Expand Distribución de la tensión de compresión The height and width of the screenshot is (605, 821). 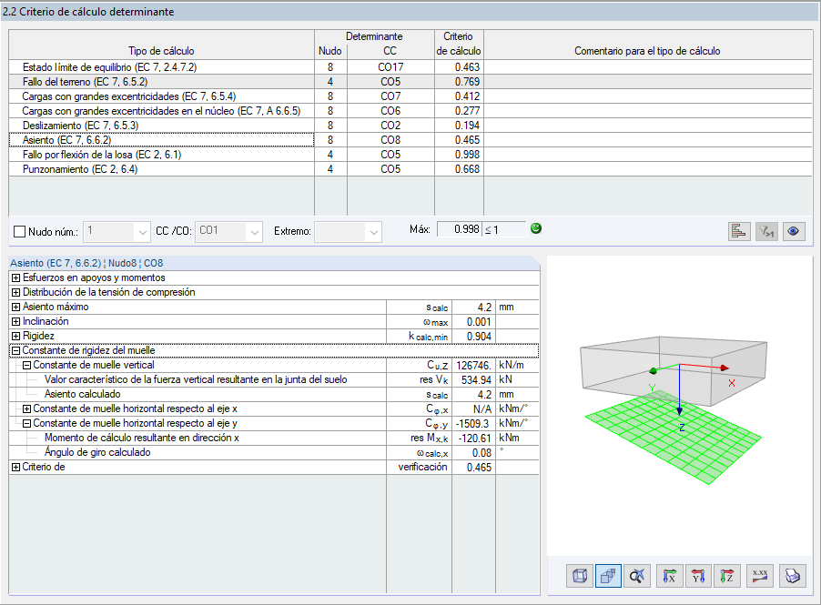click(15, 293)
